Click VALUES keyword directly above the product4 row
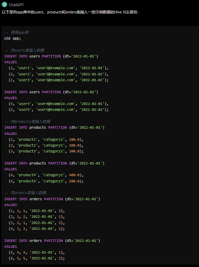The height and width of the screenshot is (267, 199). point(11,169)
